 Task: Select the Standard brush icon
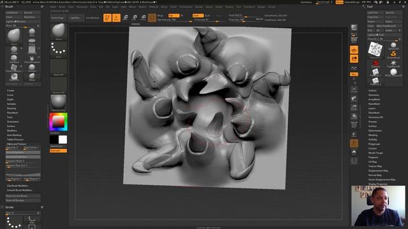pyautogui.click(x=14, y=59)
